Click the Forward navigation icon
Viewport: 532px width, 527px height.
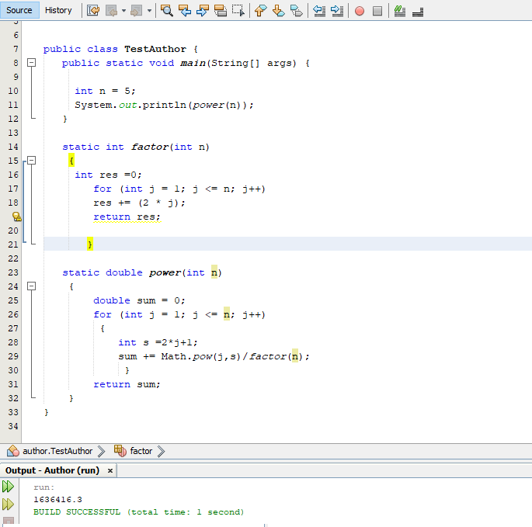[137, 11]
